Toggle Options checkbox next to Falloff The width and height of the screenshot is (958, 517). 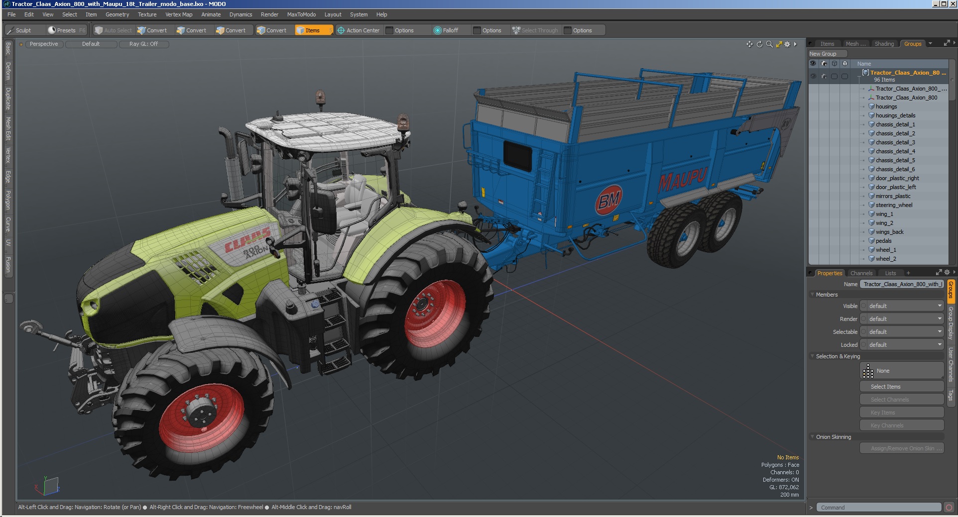477,30
